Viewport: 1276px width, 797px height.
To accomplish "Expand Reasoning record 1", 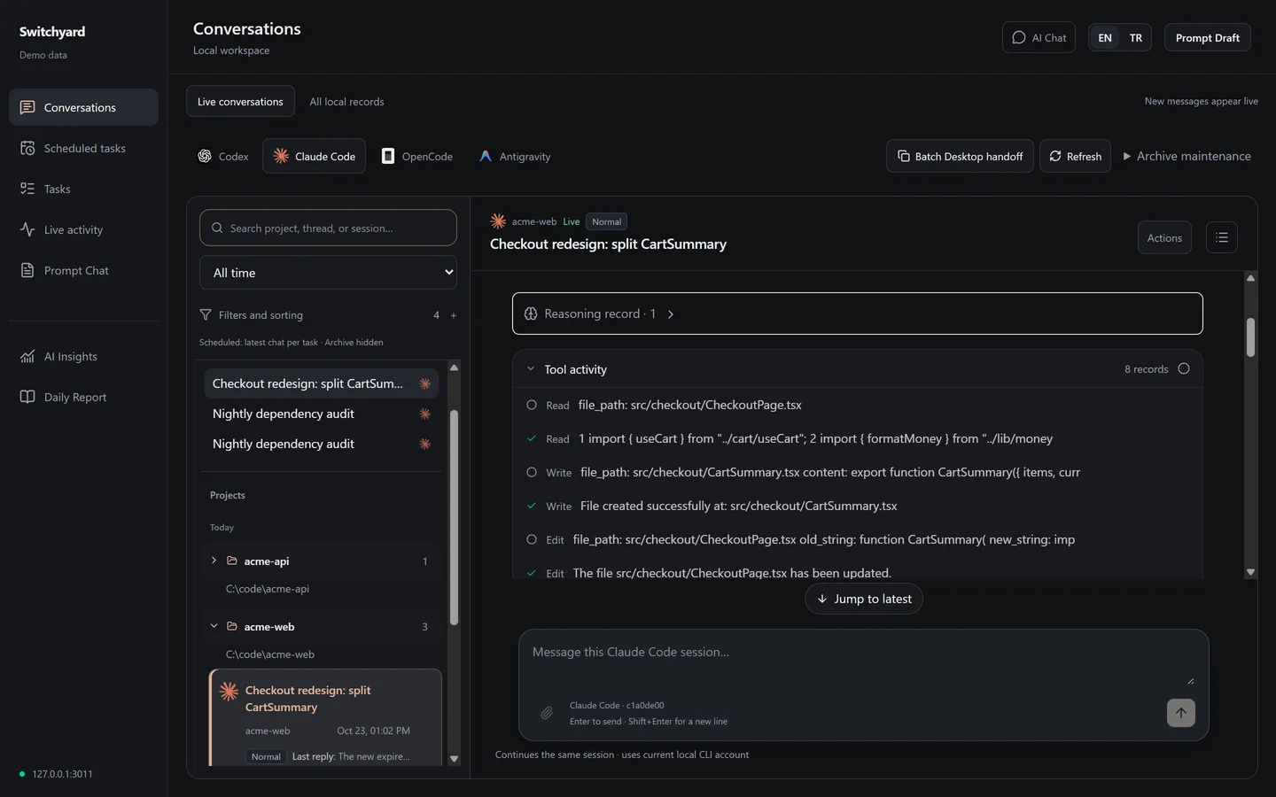I will click(x=857, y=313).
